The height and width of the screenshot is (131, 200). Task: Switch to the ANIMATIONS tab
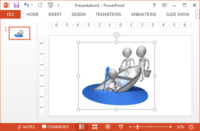(144, 14)
